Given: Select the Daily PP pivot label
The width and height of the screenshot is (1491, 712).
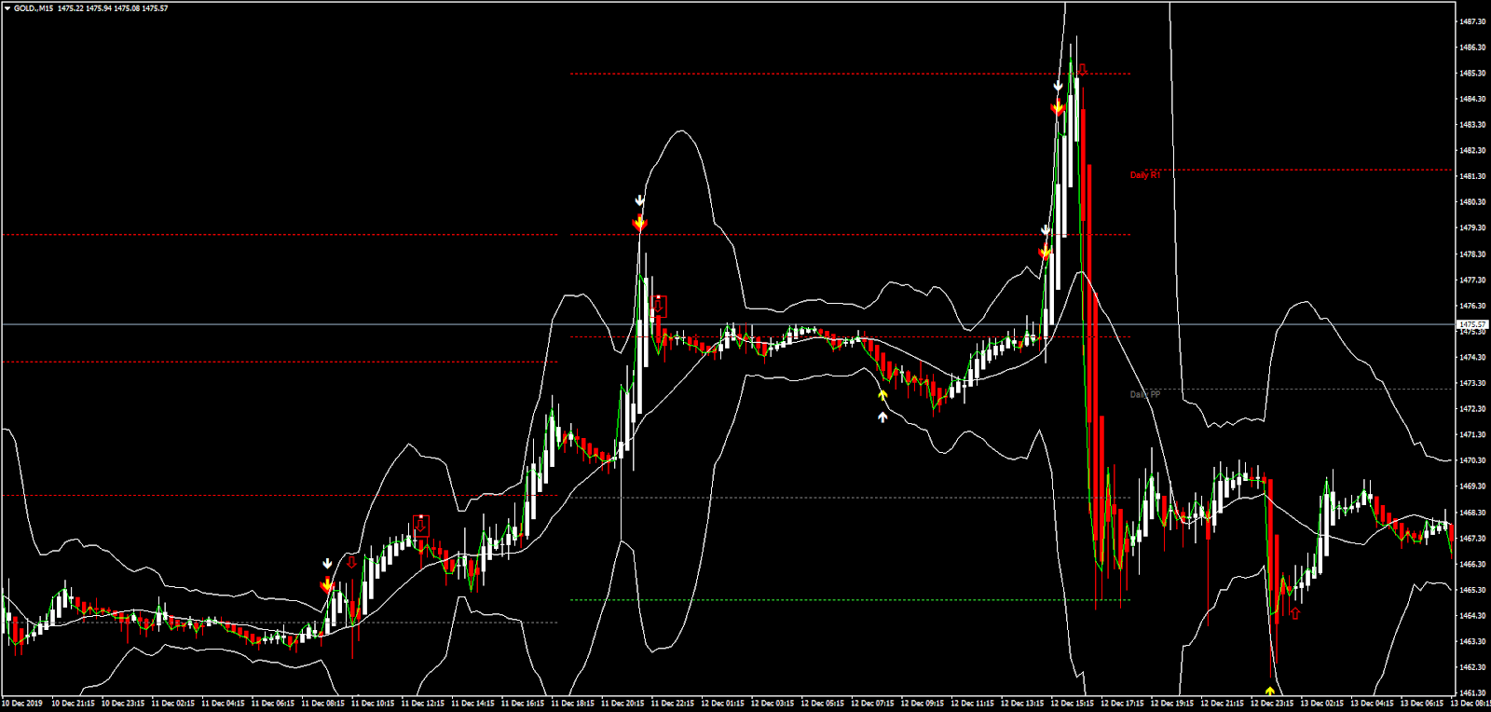Looking at the screenshot, I should tap(1145, 394).
